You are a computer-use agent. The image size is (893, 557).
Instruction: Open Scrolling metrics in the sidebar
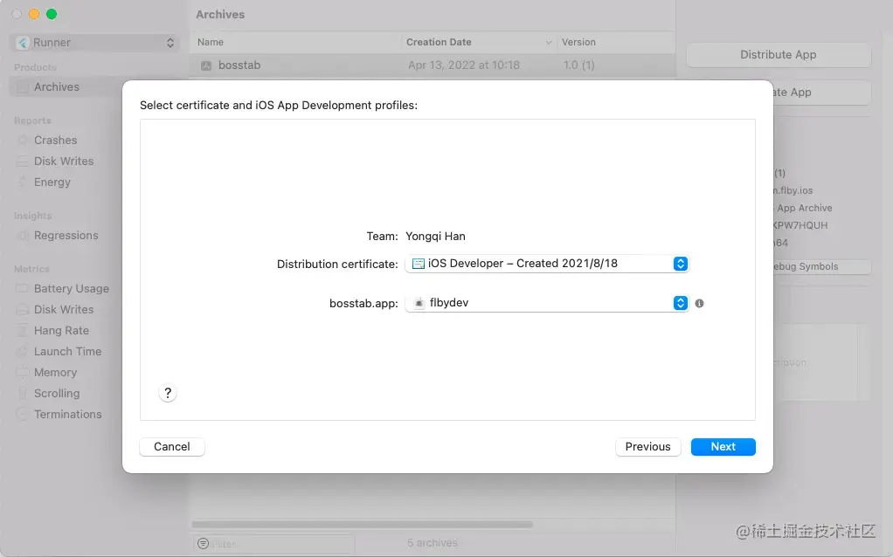coord(57,393)
